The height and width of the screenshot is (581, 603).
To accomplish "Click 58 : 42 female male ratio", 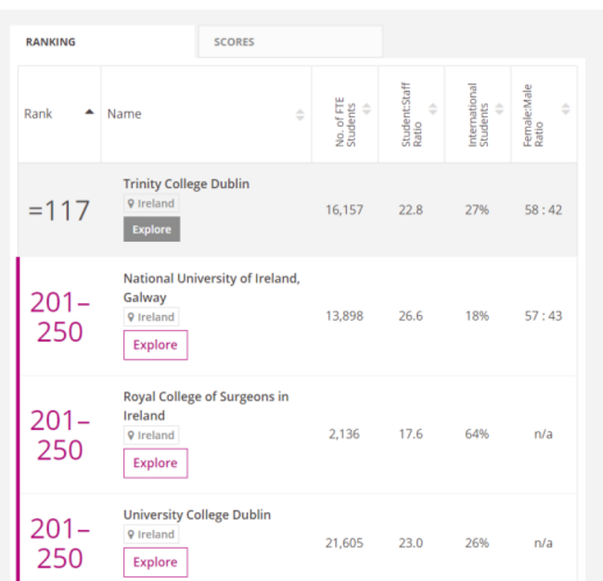I will 544,209.
